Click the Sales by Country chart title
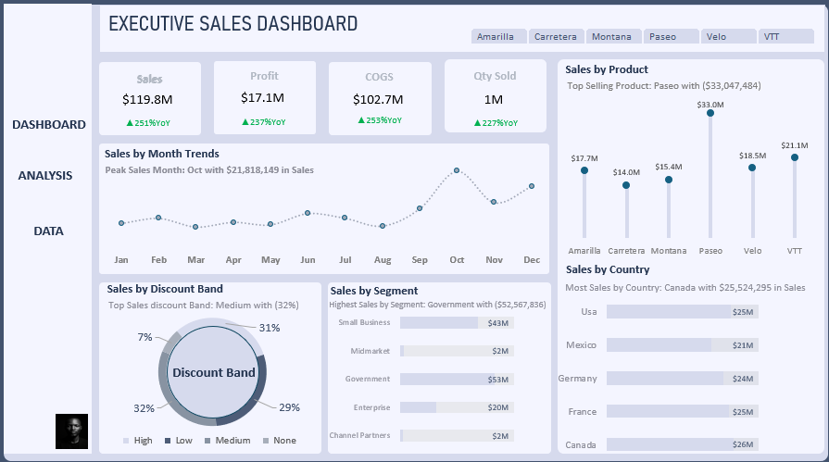The image size is (829, 462). click(x=608, y=269)
